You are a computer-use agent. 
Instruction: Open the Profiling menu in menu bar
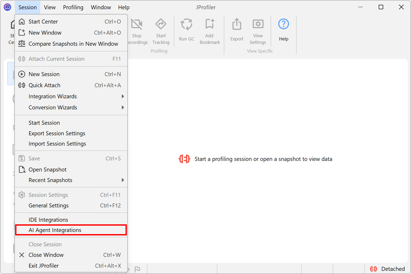(73, 7)
